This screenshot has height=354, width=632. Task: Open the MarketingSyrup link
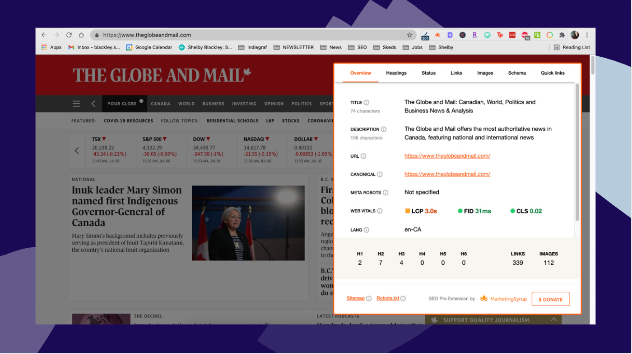503,299
